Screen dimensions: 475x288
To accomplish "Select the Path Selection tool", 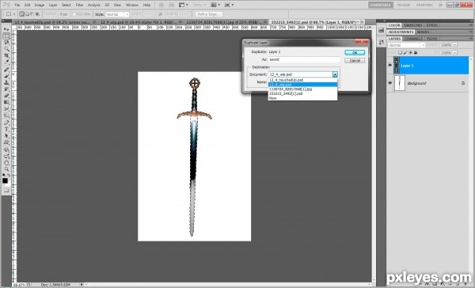I will (x=6, y=135).
